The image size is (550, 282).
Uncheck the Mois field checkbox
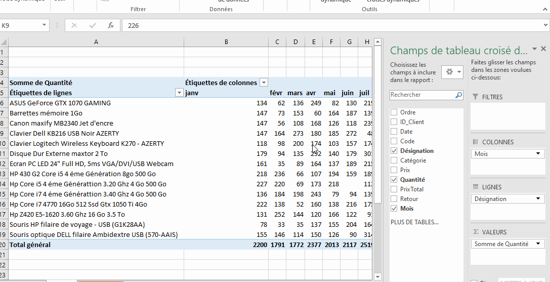click(x=394, y=208)
